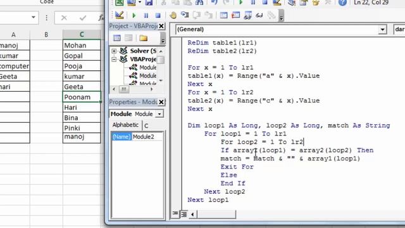Select the cell containing Poonam
The image size is (405, 228).
click(x=82, y=97)
